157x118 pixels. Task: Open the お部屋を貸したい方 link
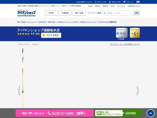134,6
